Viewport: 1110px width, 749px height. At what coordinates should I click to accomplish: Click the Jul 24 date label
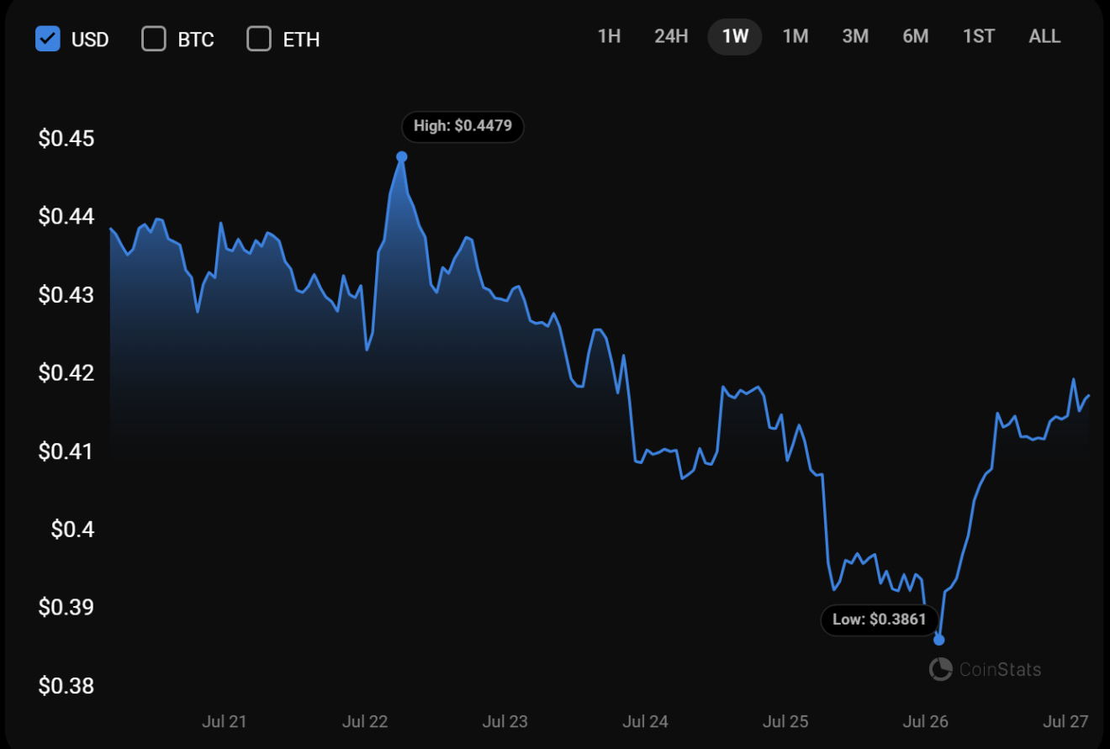tap(645, 721)
